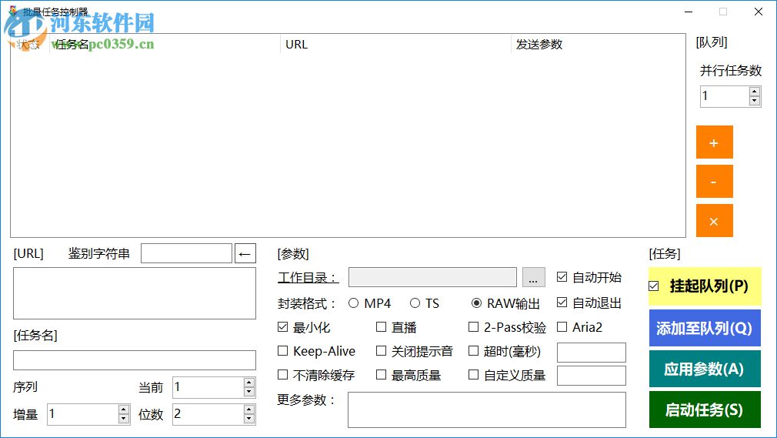Increase 并行任务数 using the up arrow
This screenshot has width=777, height=438.
point(754,92)
